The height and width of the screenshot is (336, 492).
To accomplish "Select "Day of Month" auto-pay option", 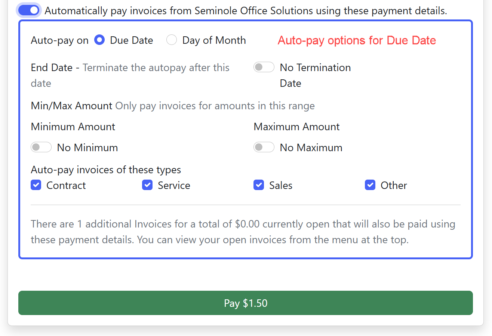I will point(171,40).
